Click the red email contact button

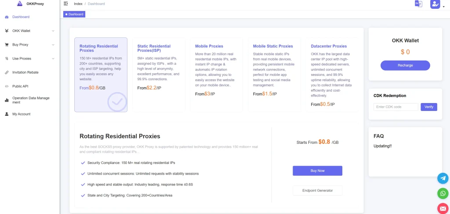443,208
